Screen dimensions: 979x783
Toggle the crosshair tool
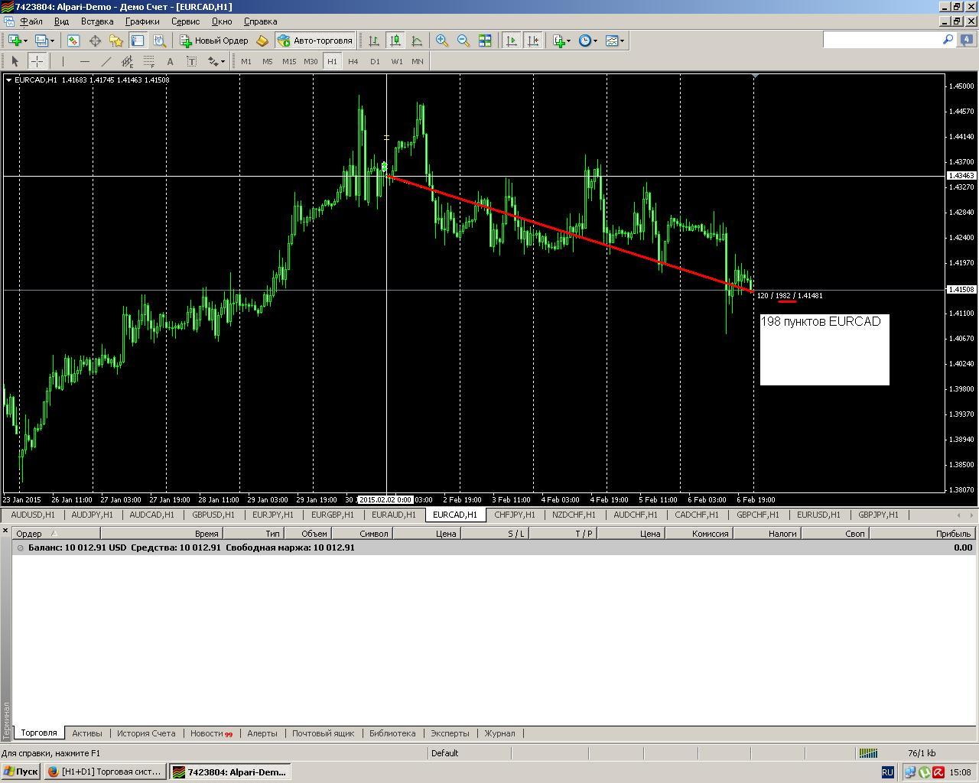37,61
